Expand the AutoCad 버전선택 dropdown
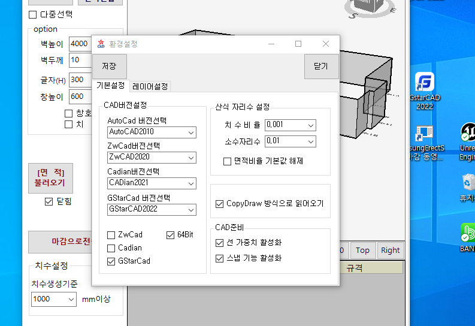Viewport: 475px width, 326px height. point(191,132)
